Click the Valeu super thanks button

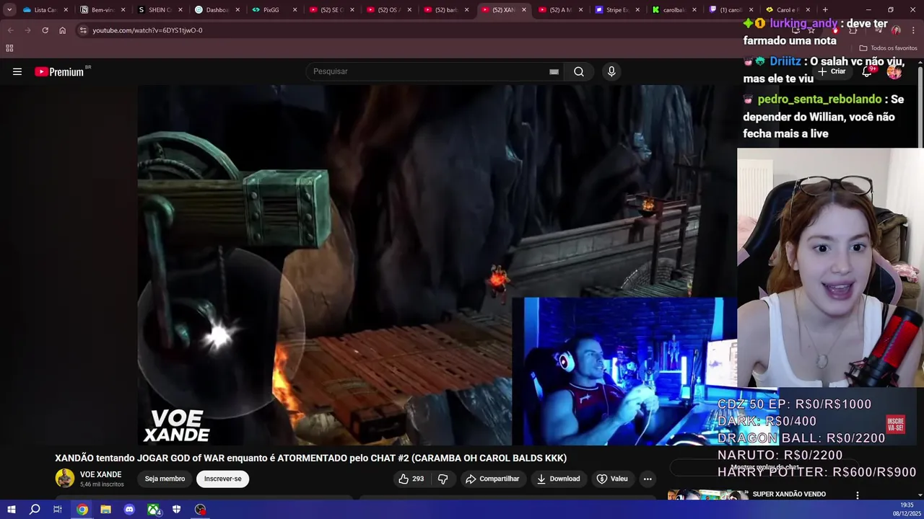611,479
